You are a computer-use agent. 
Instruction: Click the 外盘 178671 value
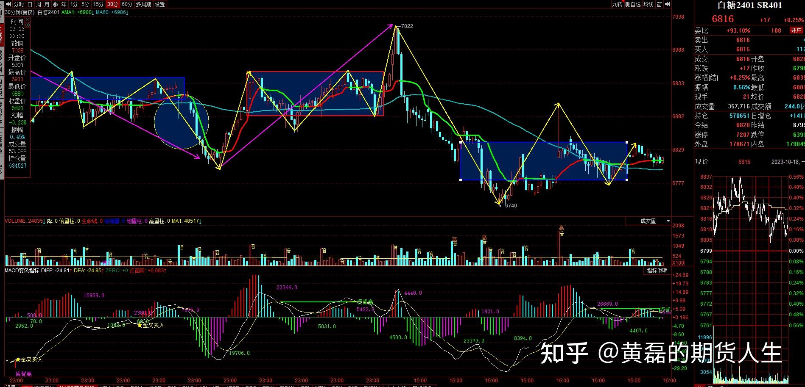point(739,144)
